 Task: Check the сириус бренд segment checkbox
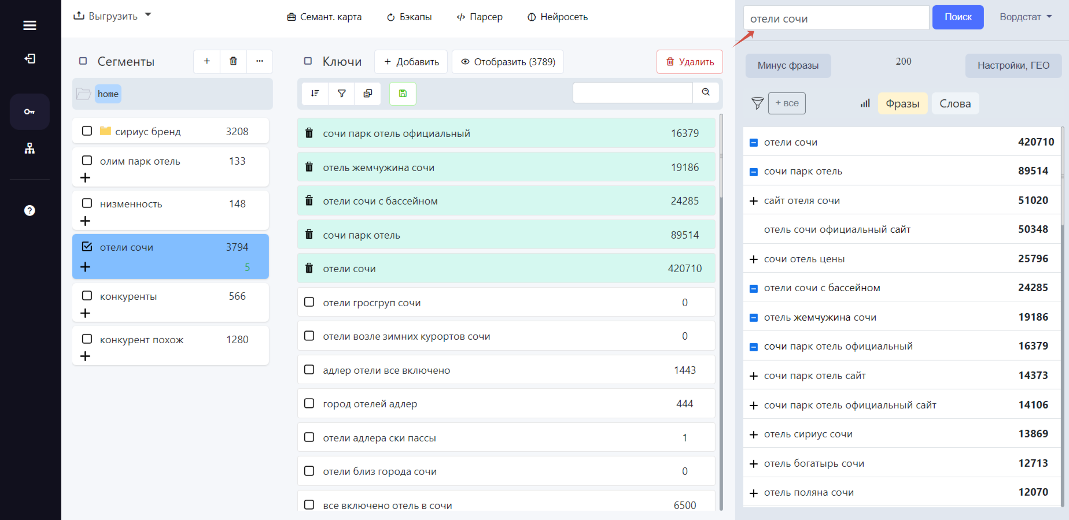(87, 131)
